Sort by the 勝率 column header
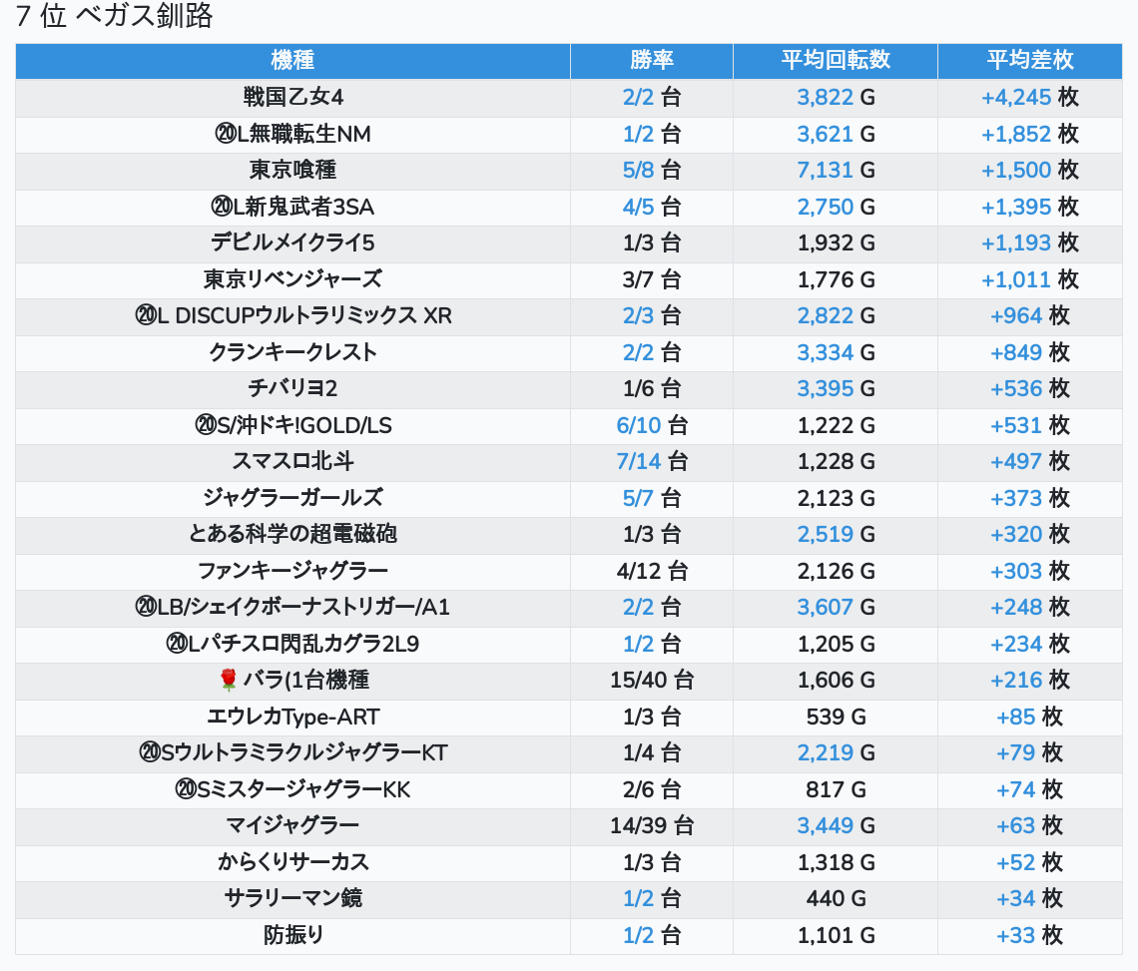This screenshot has height=971, width=1138. click(652, 60)
